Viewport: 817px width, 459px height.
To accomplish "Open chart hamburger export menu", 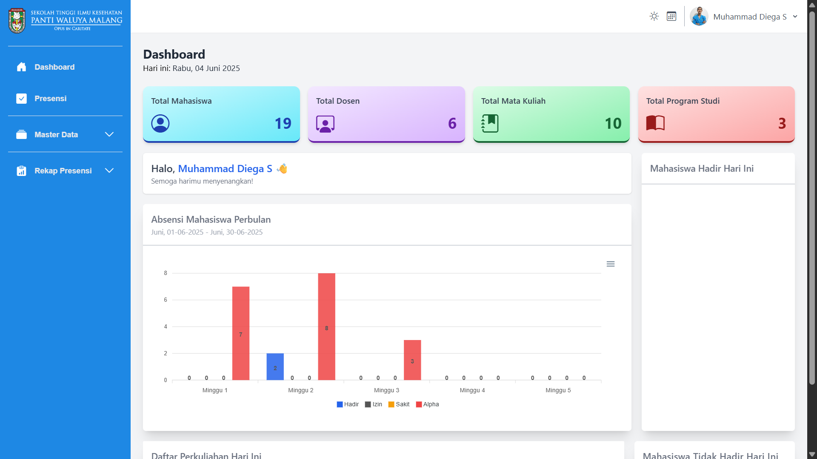I will pyautogui.click(x=611, y=264).
